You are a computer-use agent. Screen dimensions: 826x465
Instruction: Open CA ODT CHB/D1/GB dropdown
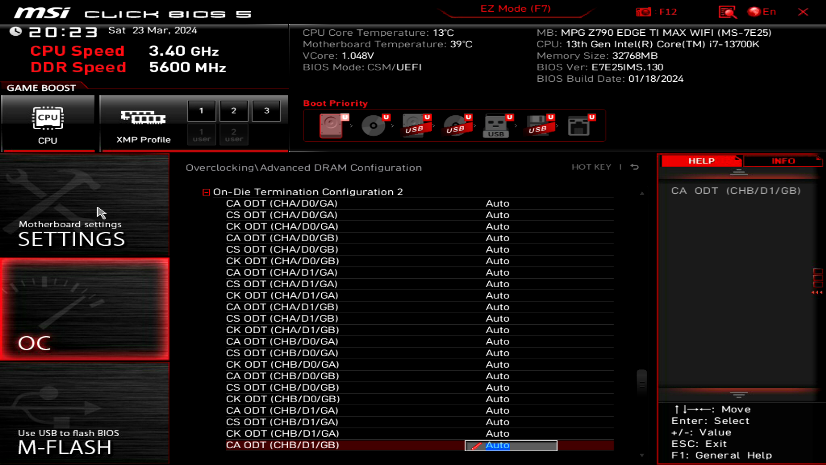(x=511, y=445)
